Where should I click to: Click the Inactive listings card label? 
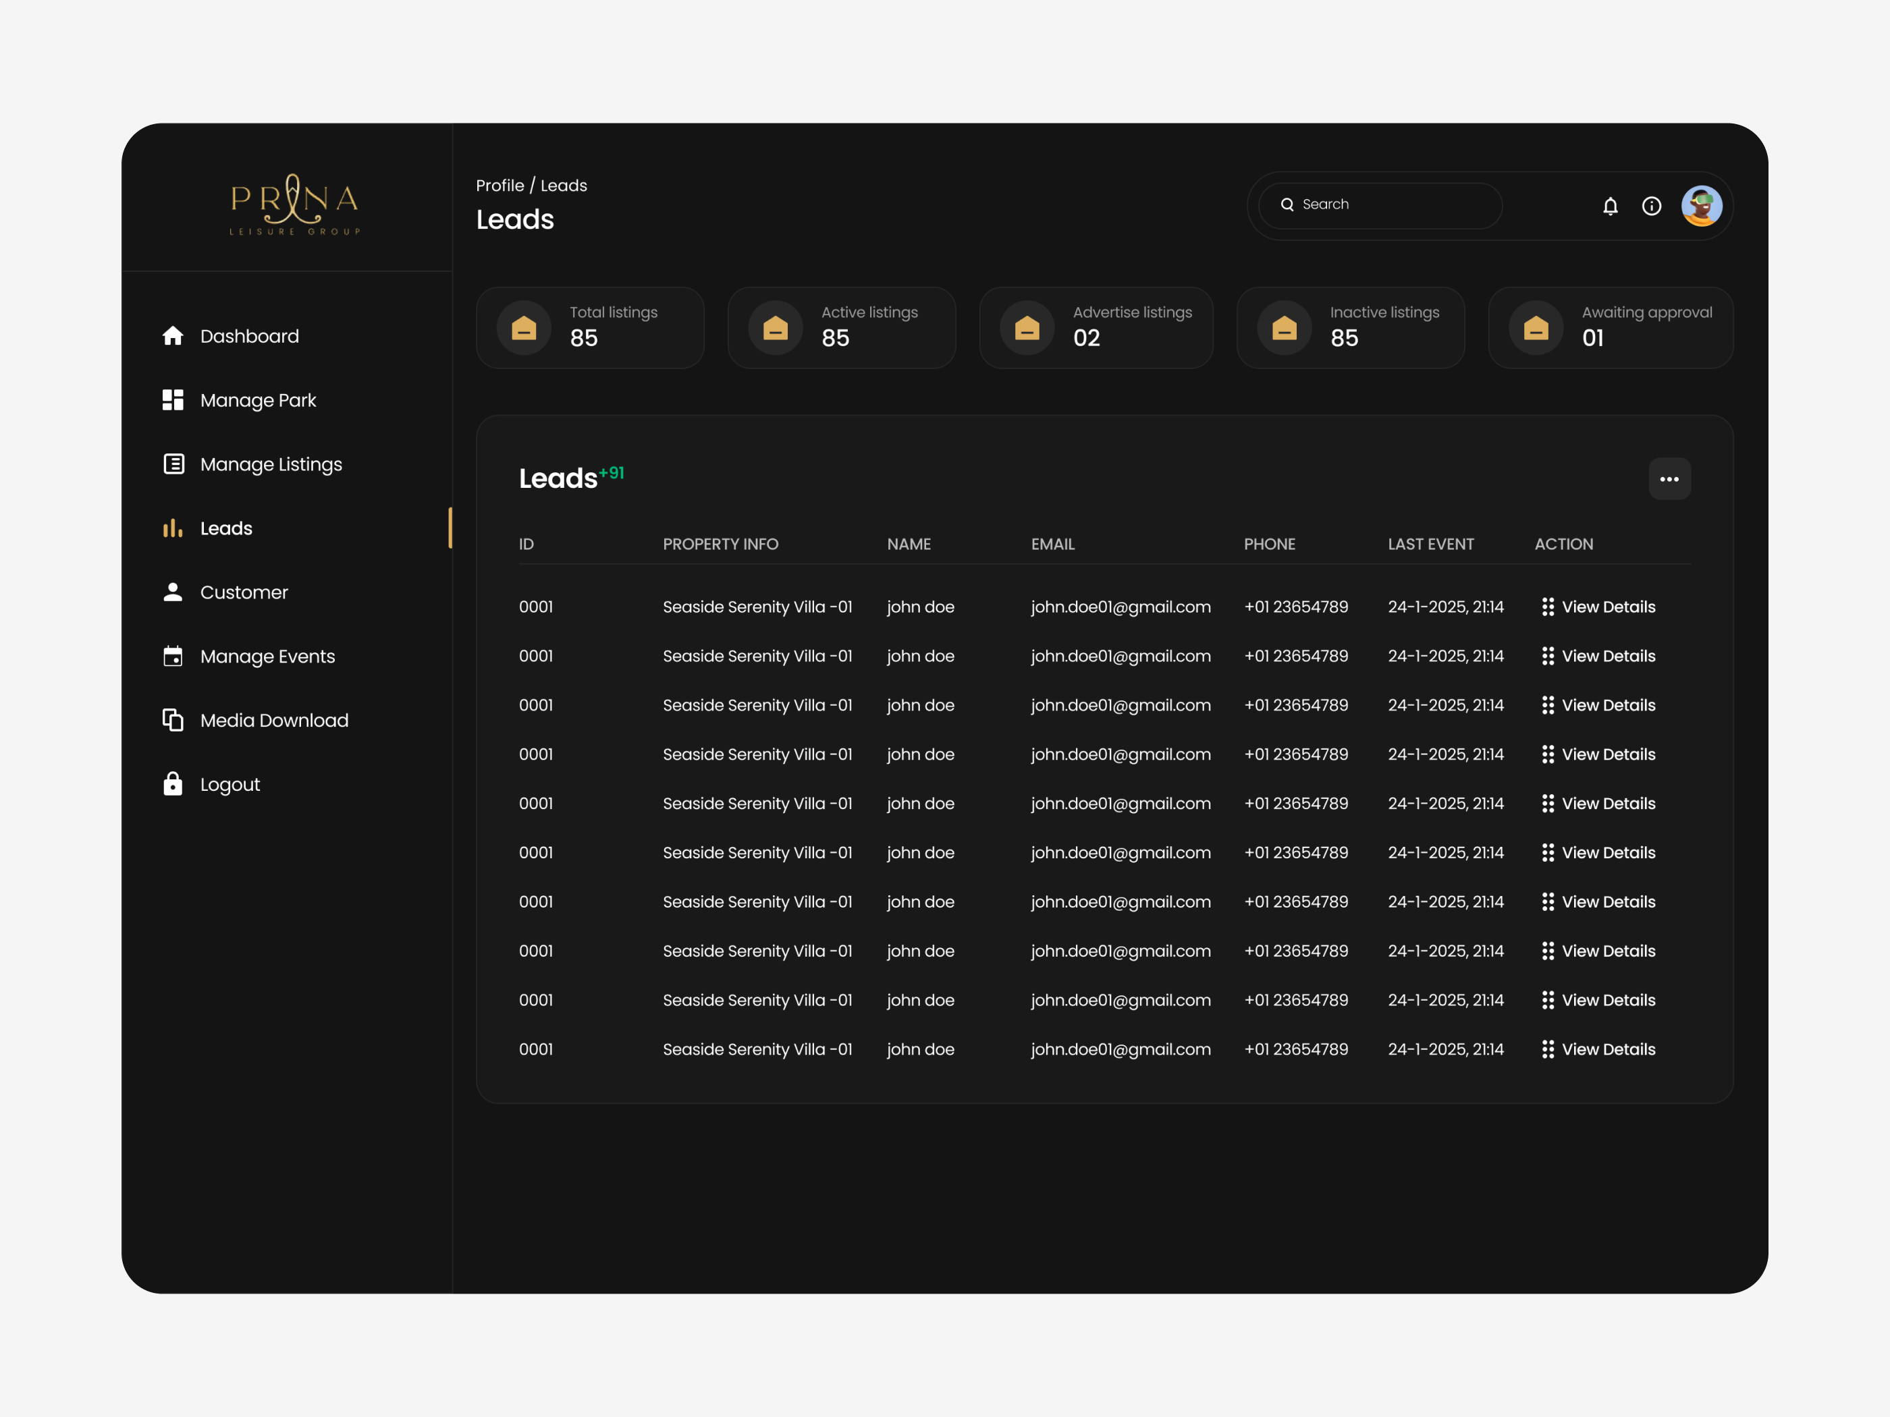coord(1384,312)
